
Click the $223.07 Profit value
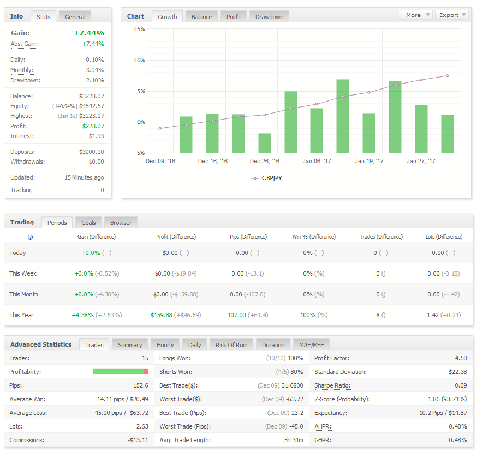(x=93, y=126)
